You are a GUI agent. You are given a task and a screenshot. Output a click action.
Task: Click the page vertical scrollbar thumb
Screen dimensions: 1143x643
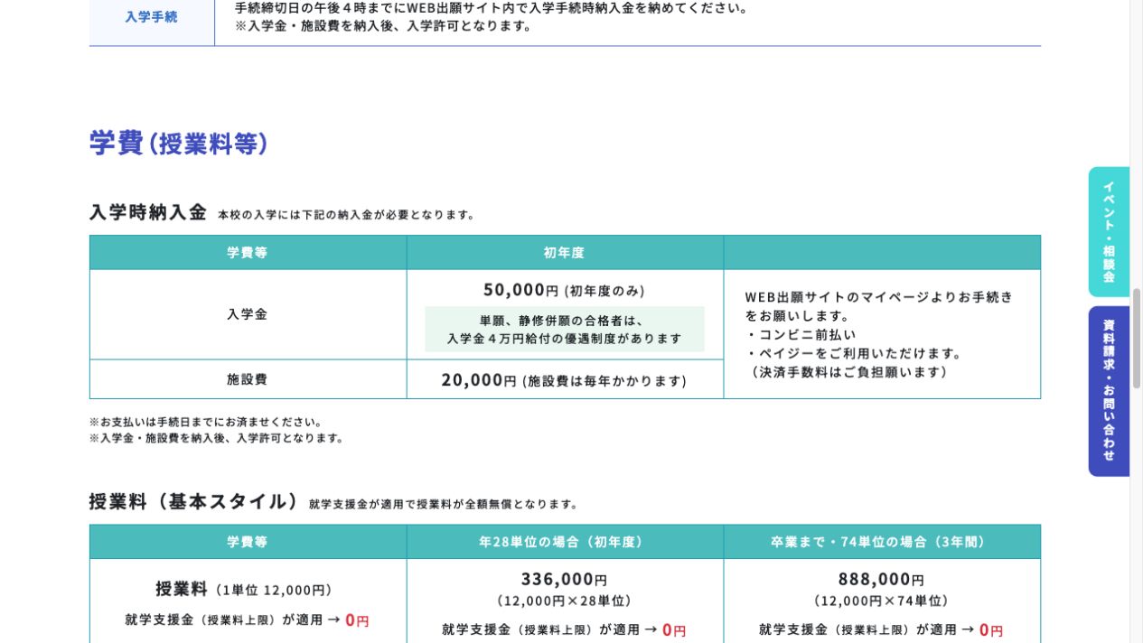1137,339
